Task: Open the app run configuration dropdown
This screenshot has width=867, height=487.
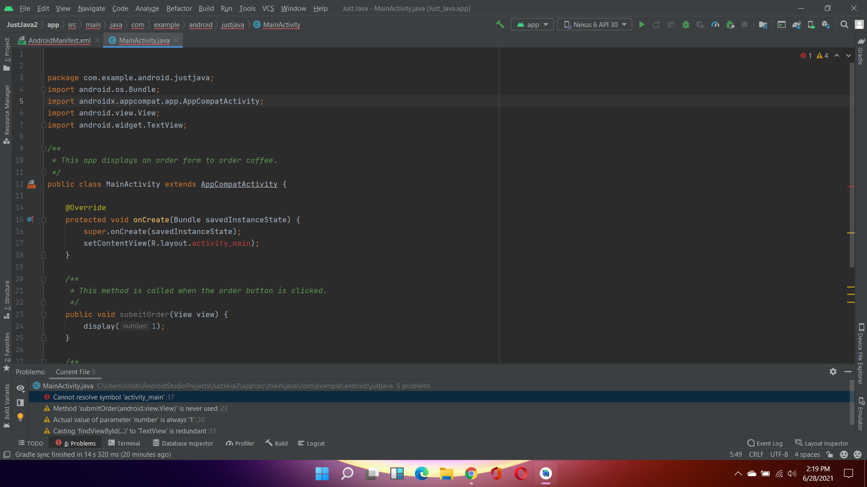Action: pos(532,25)
